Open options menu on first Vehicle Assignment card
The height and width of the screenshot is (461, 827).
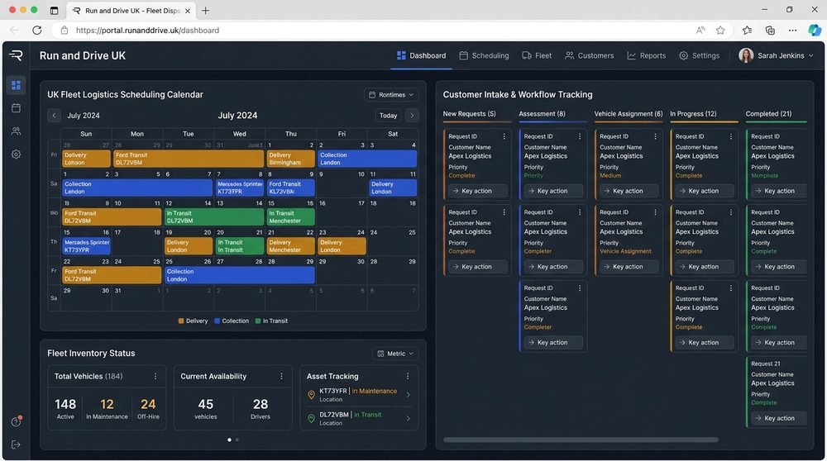click(656, 136)
